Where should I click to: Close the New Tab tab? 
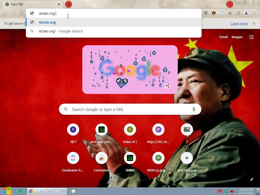coord(59,4)
